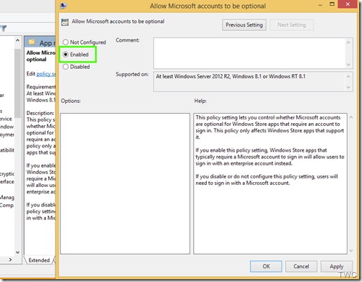
Task: Maximize the policy dialog window
Action: (x=332, y=4)
